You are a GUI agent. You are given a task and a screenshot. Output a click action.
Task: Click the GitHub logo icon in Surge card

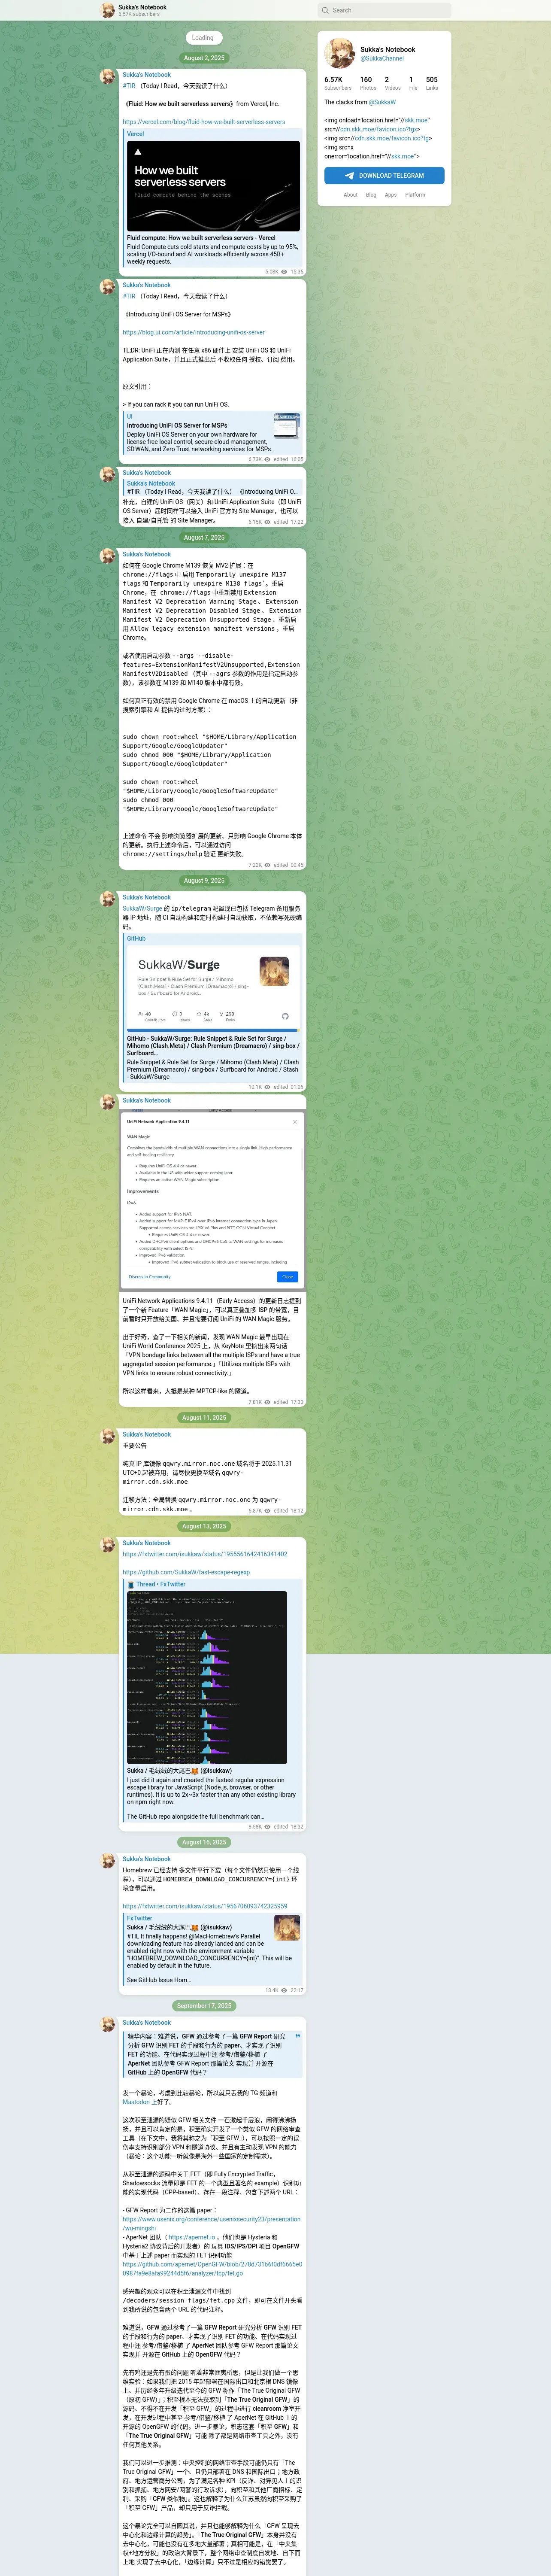tap(285, 1016)
